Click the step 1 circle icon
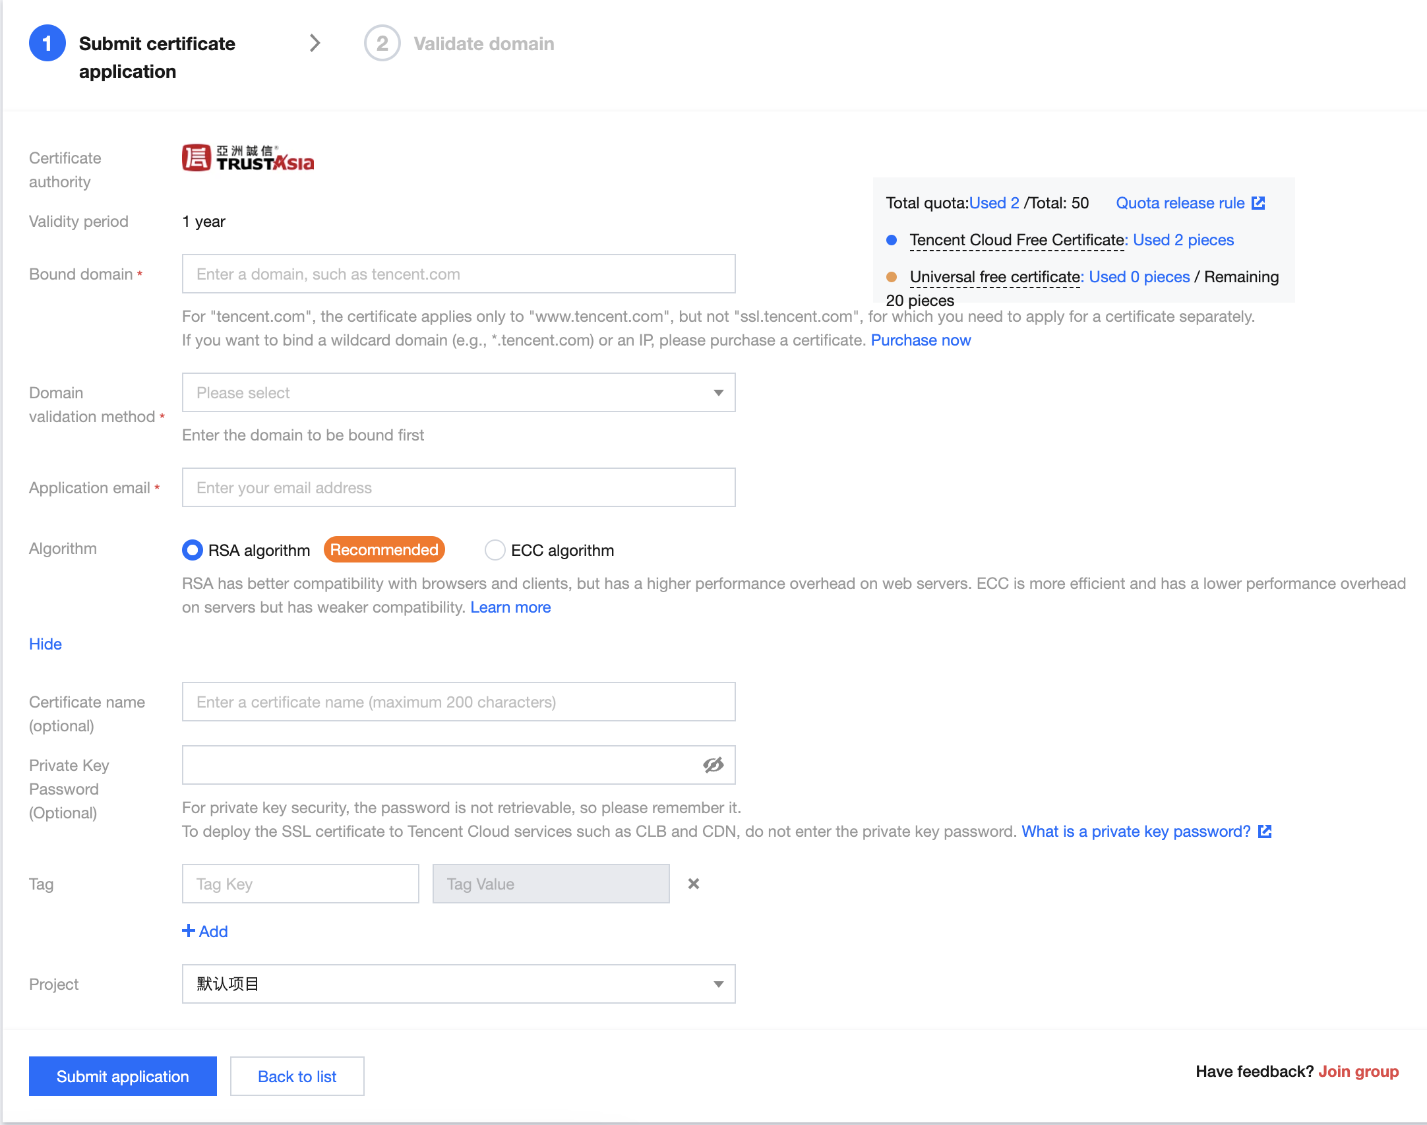 tap(47, 44)
